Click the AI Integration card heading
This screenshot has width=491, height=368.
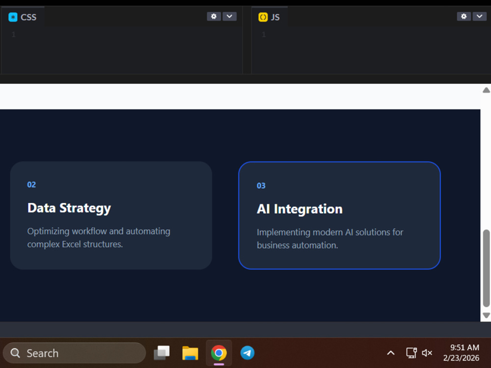point(300,209)
